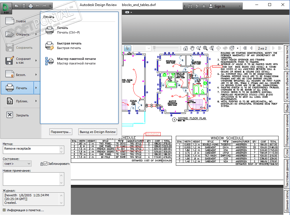The height and width of the screenshot is (215, 290).
Task: Select the Pan hand tool
Action: pyautogui.click(x=192, y=48)
